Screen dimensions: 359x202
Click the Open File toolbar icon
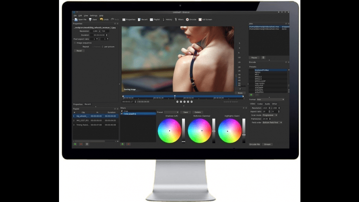click(x=76, y=20)
